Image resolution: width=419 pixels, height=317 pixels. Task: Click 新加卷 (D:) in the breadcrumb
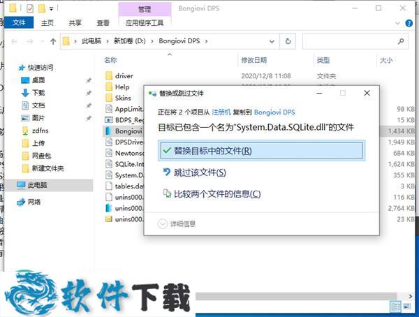(130, 41)
